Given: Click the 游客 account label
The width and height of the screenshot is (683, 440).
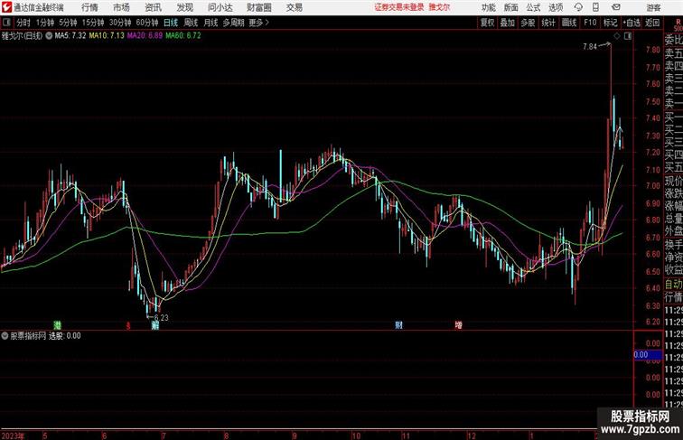Looking at the screenshot, I should [653, 7].
